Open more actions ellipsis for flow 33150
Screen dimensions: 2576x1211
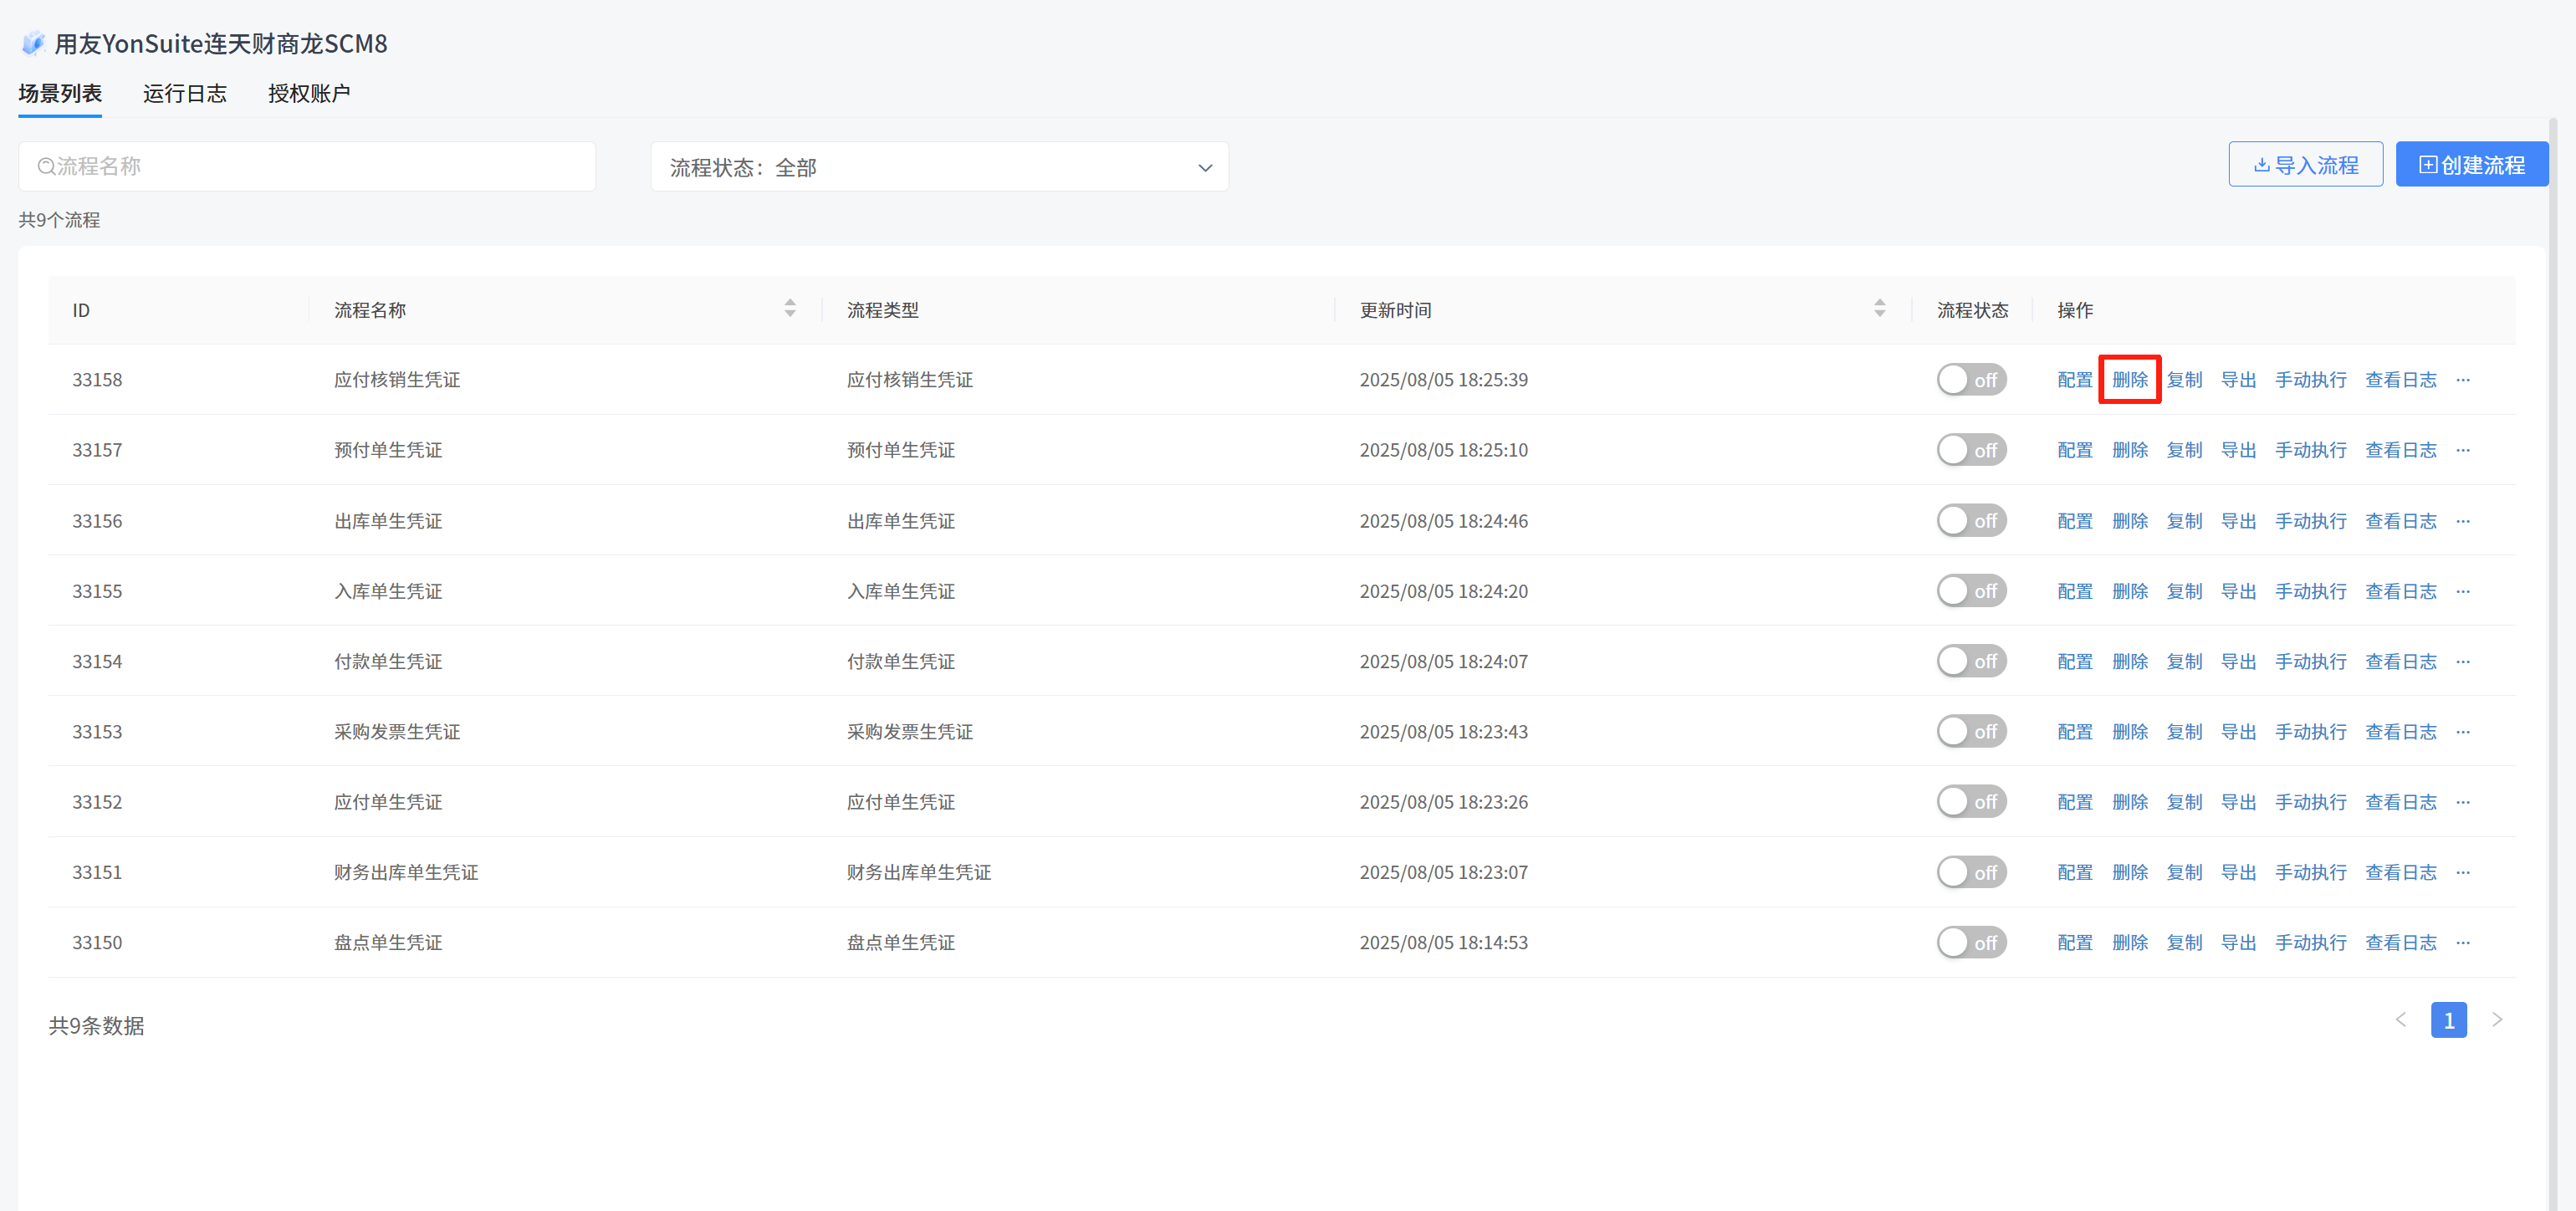point(2463,943)
